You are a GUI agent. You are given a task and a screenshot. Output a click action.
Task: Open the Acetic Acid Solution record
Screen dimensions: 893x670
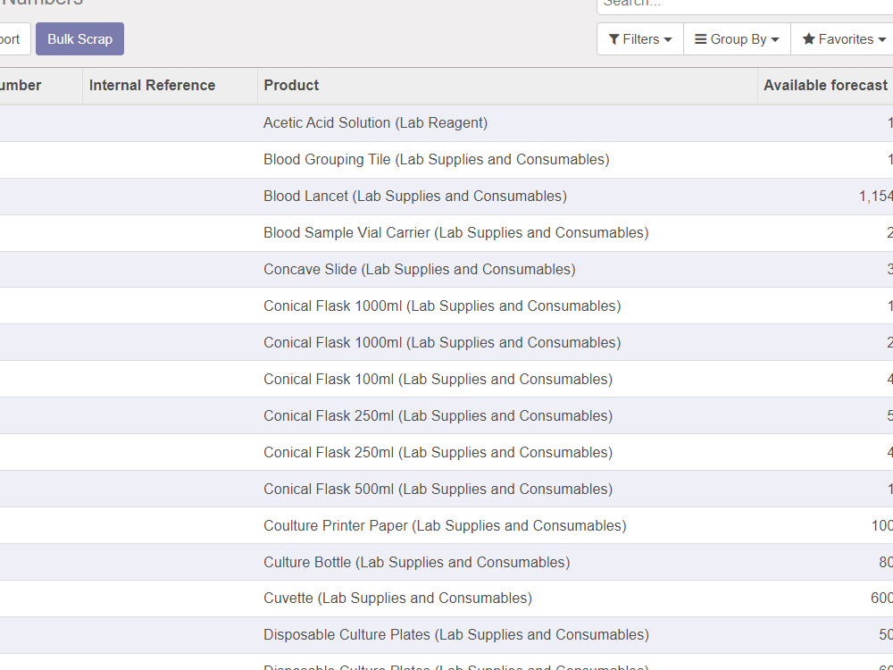(375, 122)
